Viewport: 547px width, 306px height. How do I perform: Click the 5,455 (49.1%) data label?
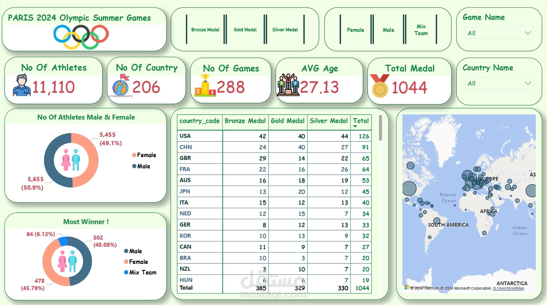point(110,139)
